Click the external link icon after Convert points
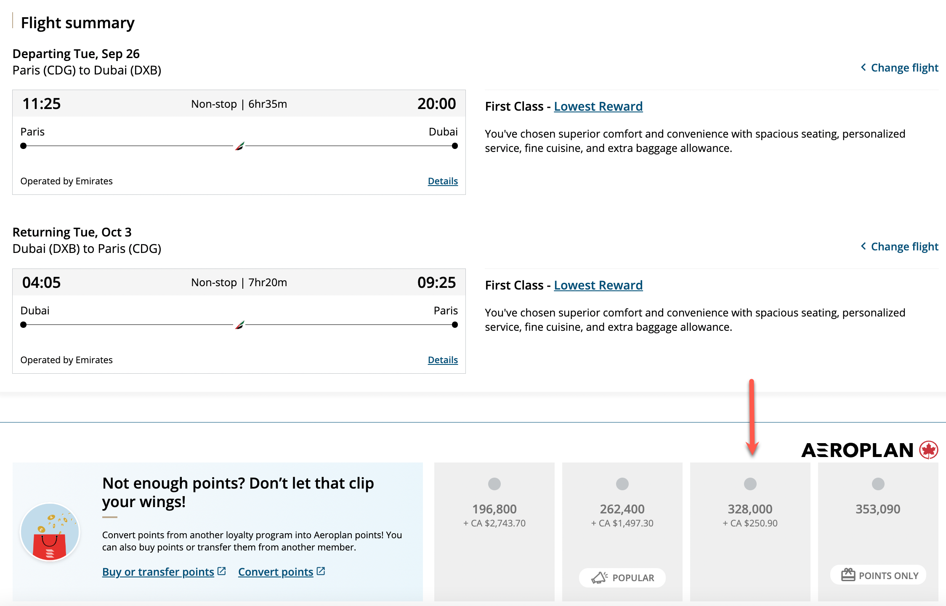The image size is (946, 606). pyautogui.click(x=321, y=571)
